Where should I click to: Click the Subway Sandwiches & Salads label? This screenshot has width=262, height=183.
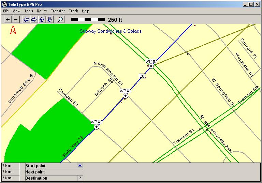(111, 31)
